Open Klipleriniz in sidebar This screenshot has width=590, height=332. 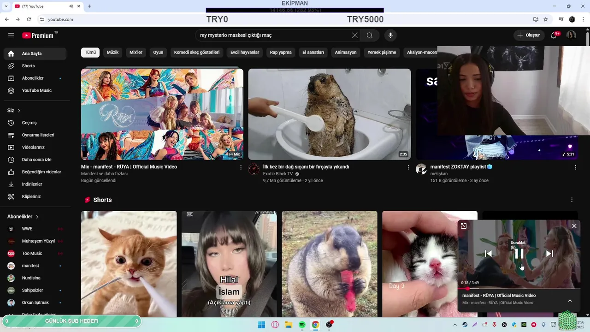point(35,196)
